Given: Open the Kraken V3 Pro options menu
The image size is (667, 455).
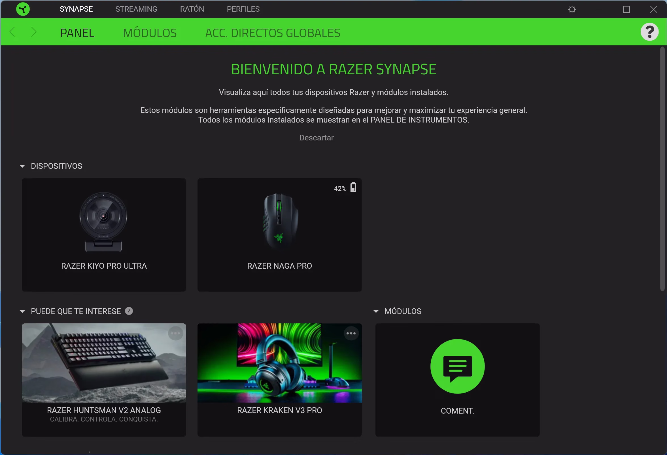Looking at the screenshot, I should point(351,334).
